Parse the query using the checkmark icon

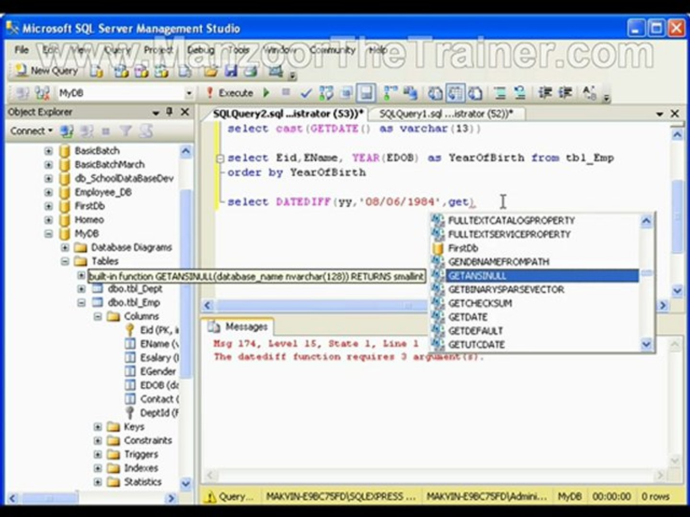[x=306, y=93]
